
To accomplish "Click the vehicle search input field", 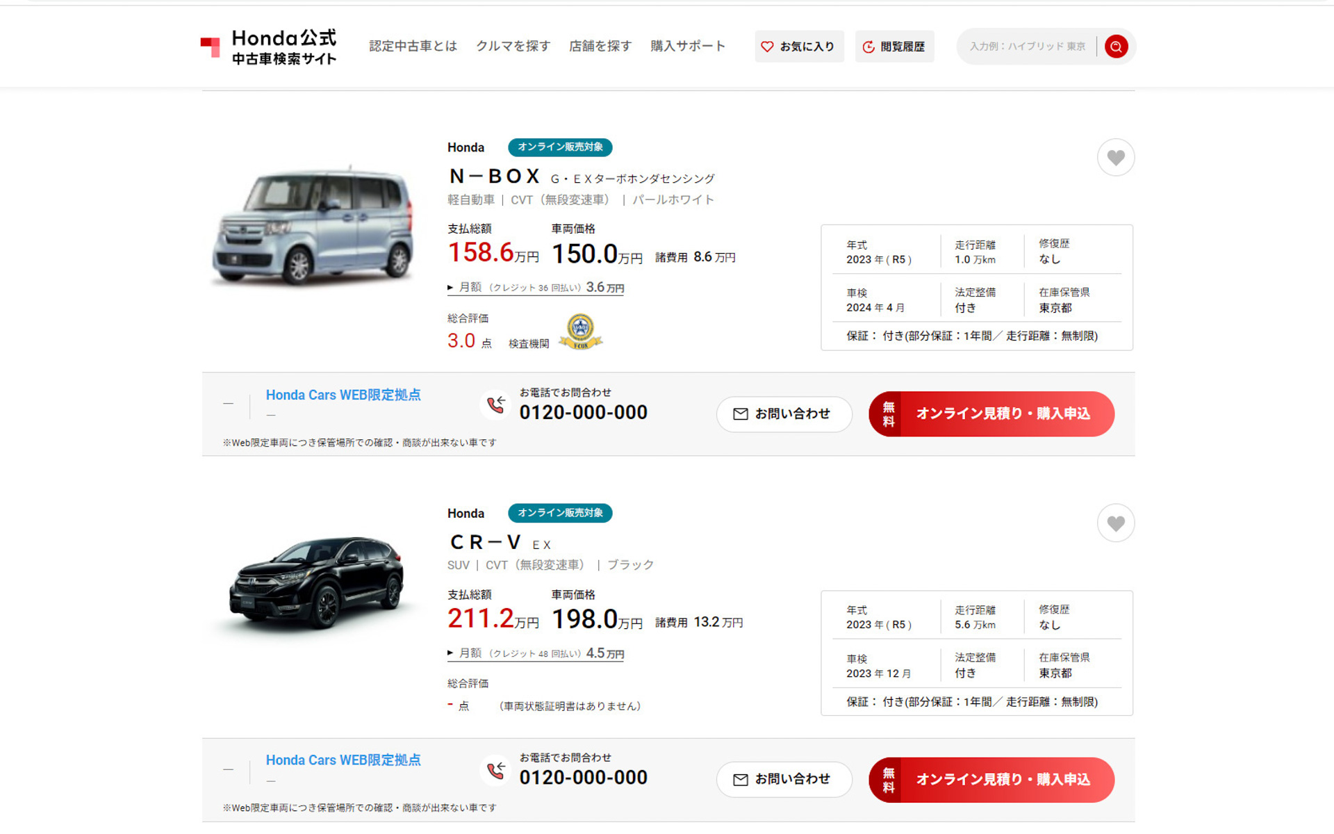I will 1028,46.
